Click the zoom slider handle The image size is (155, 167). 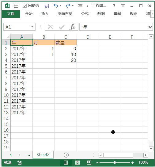(x=115, y=162)
